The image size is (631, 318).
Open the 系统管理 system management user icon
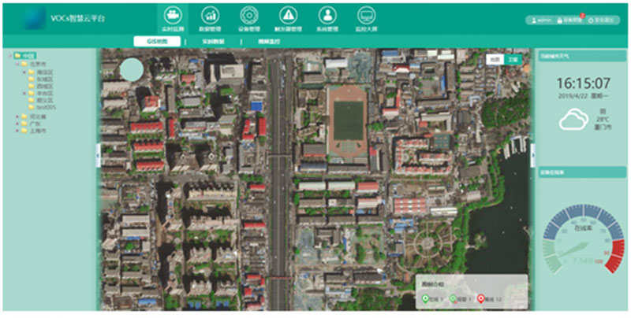326,16
